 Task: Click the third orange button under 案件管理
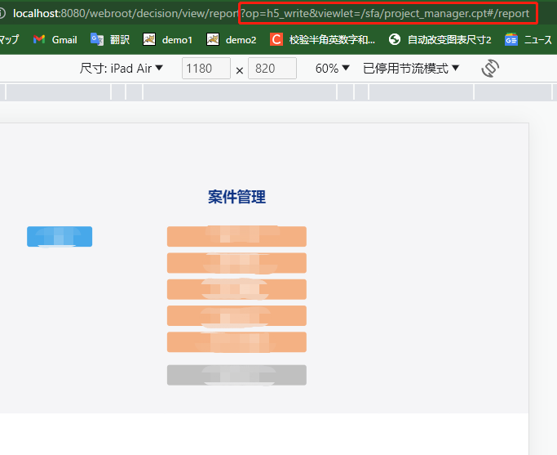[x=237, y=289]
